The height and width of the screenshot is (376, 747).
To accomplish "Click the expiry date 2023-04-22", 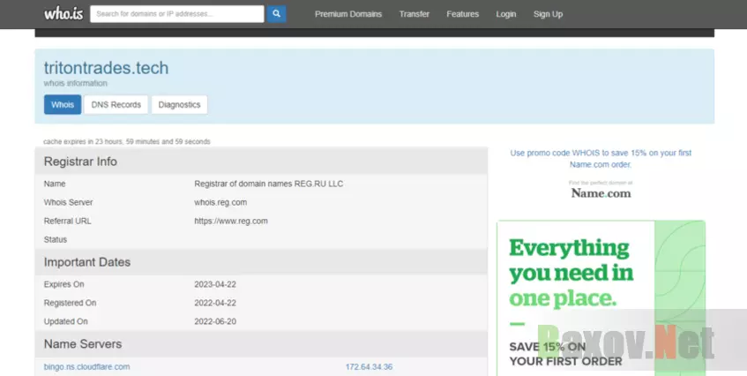I will tap(215, 284).
